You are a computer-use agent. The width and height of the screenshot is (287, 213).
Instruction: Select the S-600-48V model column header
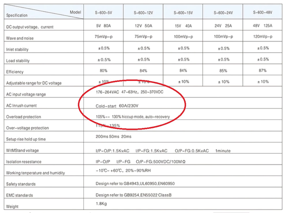point(262,12)
